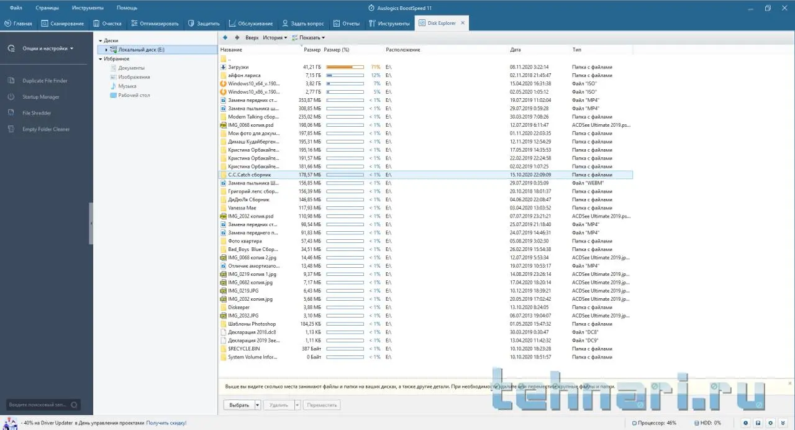Click the Получить скидку! link
Image resolution: width=795 pixels, height=430 pixels.
coord(166,423)
